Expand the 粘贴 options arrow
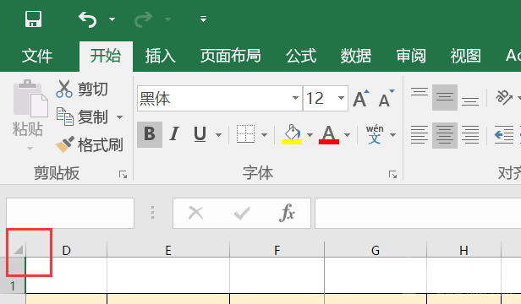Screen dimensions: 521x304 tap(30, 149)
